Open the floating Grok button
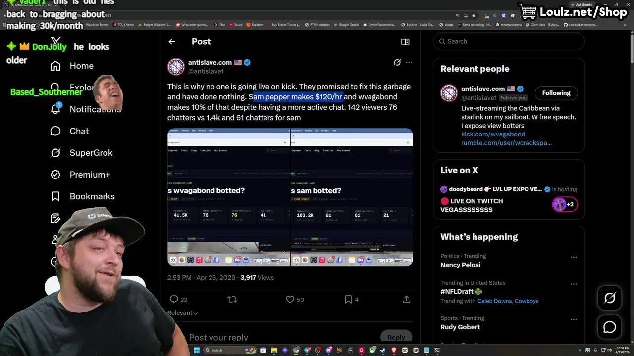The width and height of the screenshot is (634, 356). click(610, 298)
